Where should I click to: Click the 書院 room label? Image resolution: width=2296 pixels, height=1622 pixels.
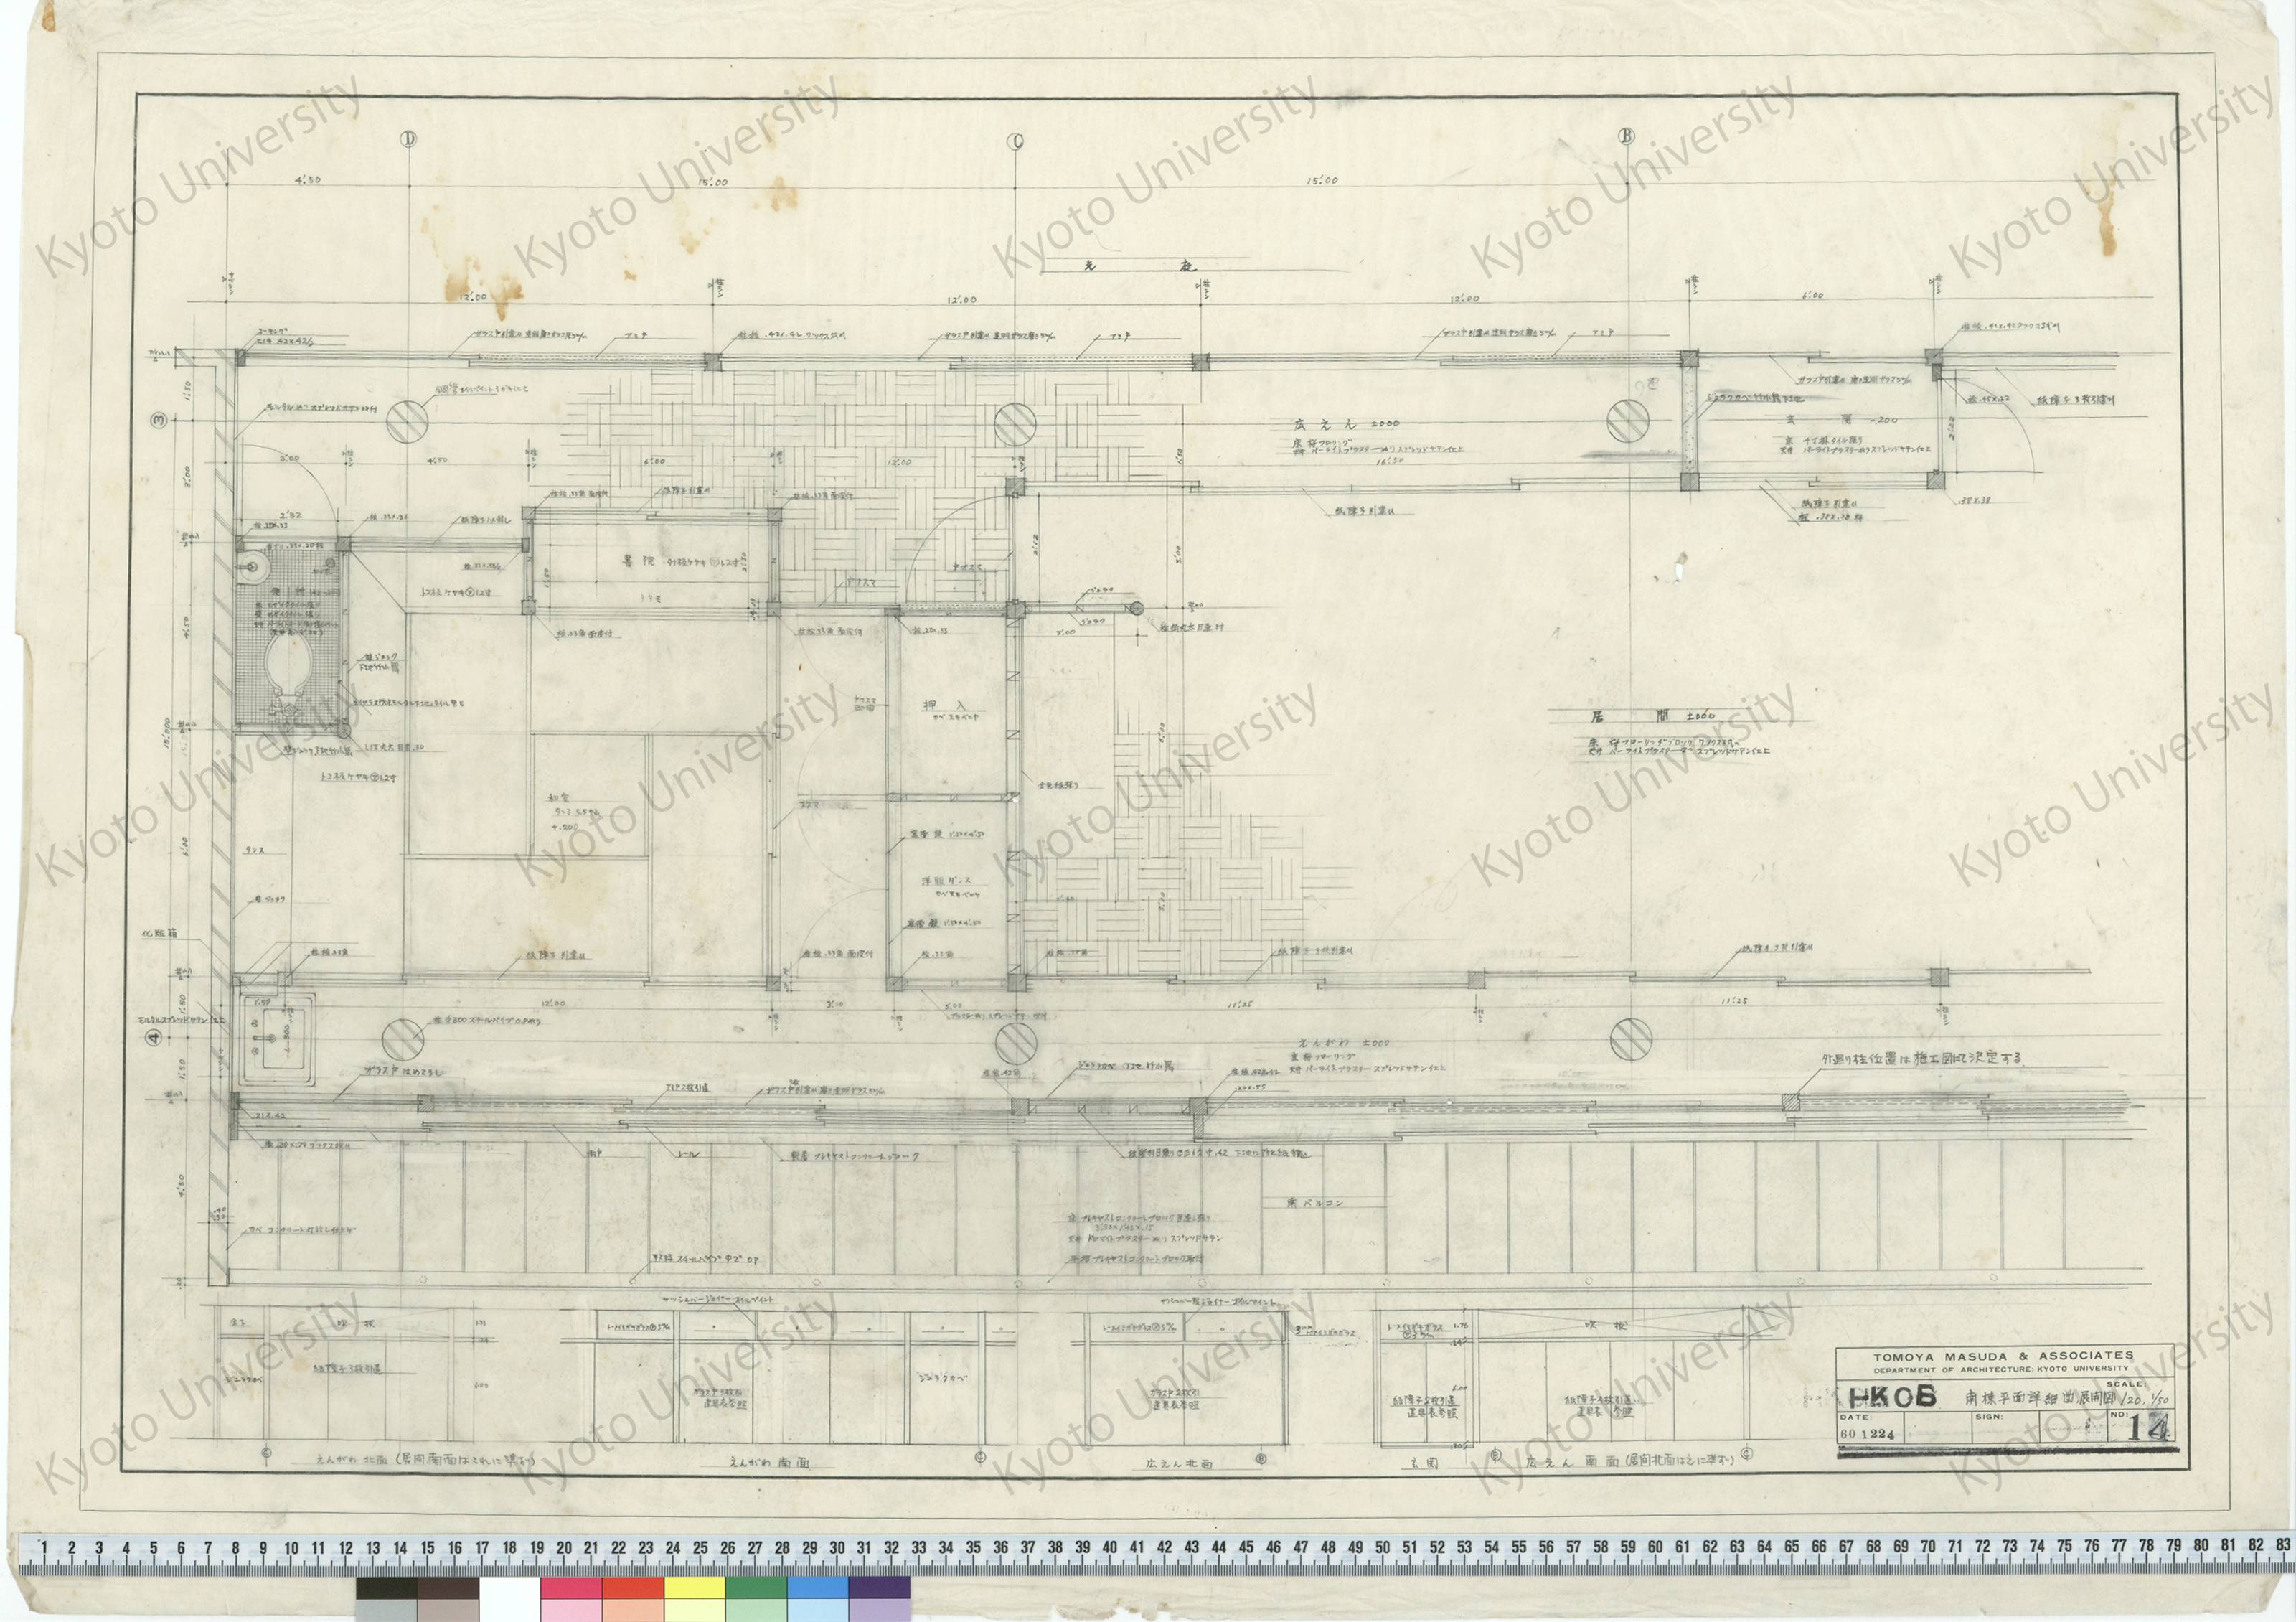pos(640,563)
